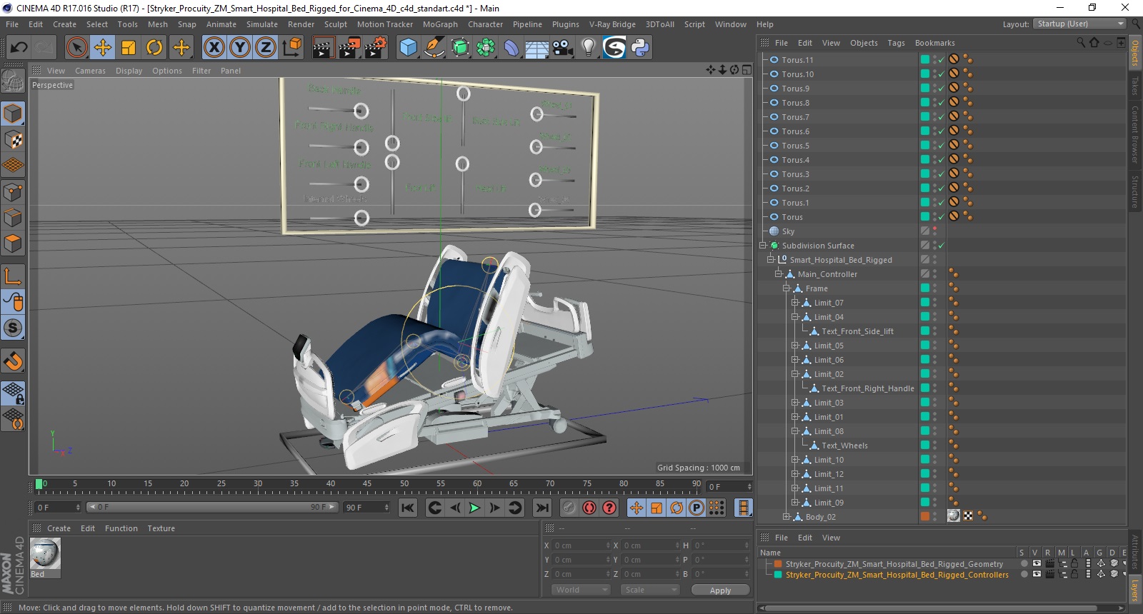Select the Move tool

103,48
